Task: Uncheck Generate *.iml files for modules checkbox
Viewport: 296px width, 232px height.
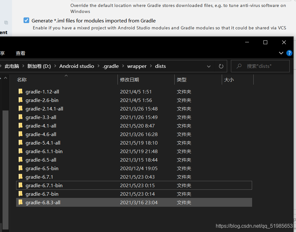Action: [26, 20]
